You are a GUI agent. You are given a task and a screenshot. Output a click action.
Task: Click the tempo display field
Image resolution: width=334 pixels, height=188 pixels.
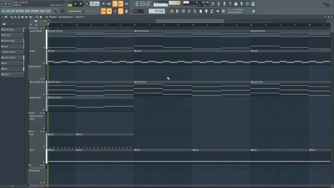click(94, 4)
